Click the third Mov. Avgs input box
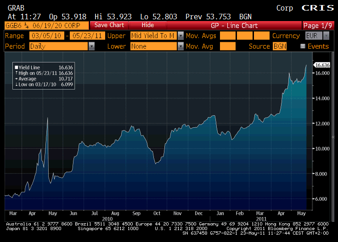The image size is (338, 242). click(261, 36)
